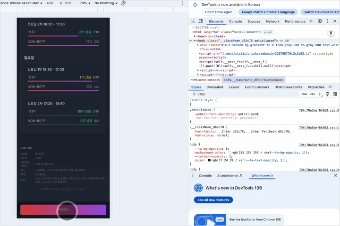Click the 토요일 2부 16:20 - 17:50 session
The height and width of the screenshot is (226, 340).
[46, 24]
